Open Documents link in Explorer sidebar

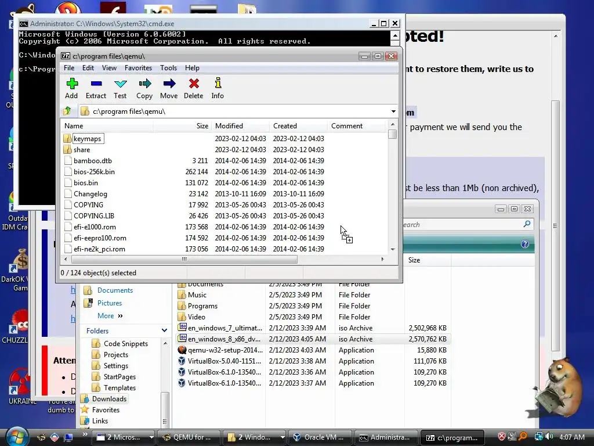tap(115, 290)
